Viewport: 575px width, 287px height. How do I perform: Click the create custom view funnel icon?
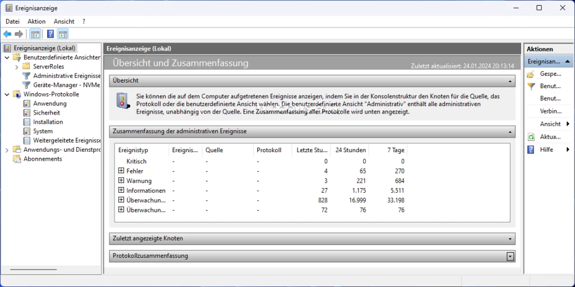[x=531, y=86]
